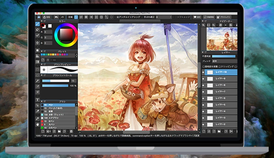Viewport: 274px width, 158px height.
Task: Add new color to palette
Action: tap(43, 60)
